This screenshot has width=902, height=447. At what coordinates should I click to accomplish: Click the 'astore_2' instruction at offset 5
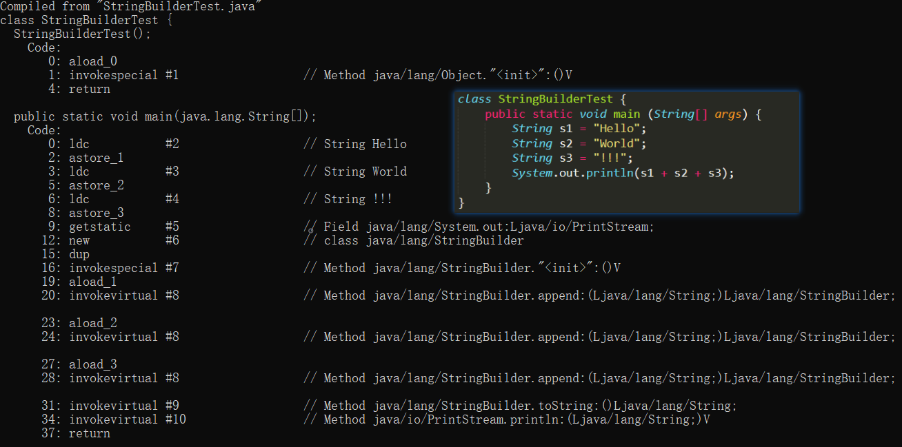[x=96, y=185]
